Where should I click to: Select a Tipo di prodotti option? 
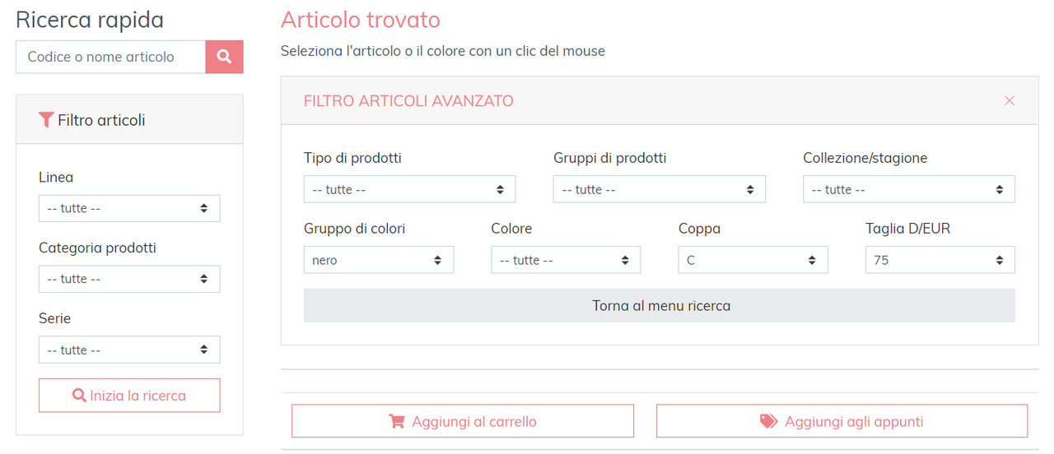tap(409, 190)
